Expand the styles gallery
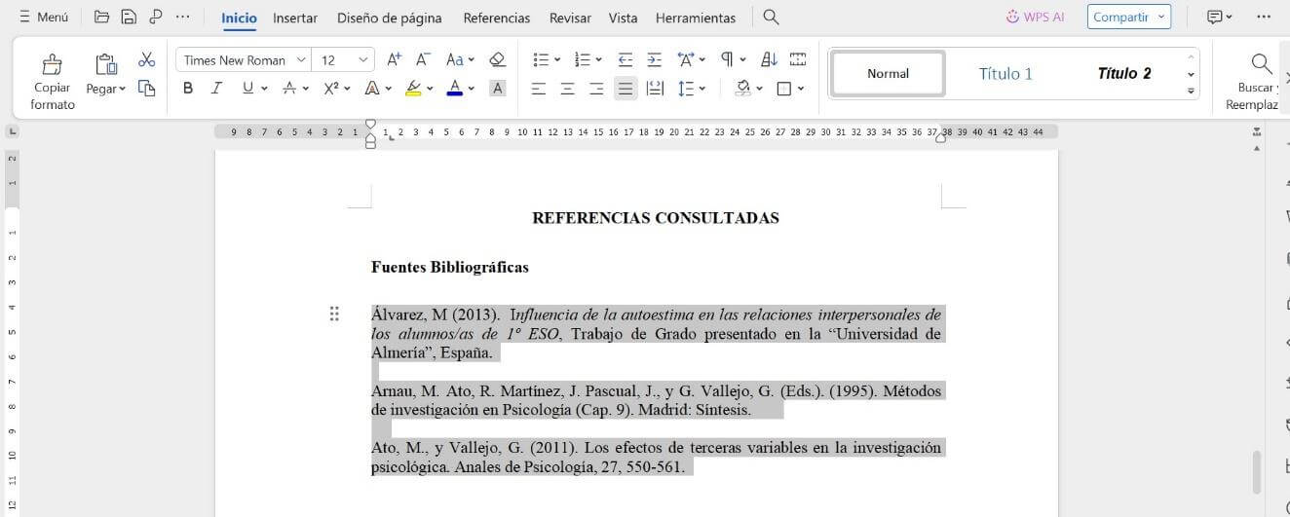 pyautogui.click(x=1191, y=91)
